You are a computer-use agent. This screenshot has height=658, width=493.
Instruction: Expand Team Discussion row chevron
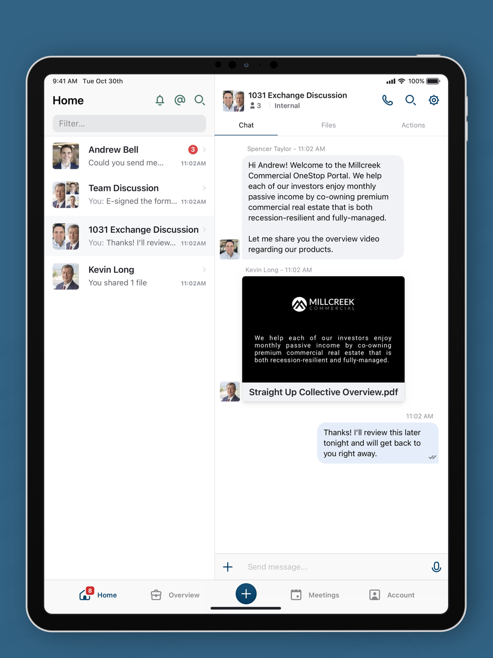[x=204, y=188]
